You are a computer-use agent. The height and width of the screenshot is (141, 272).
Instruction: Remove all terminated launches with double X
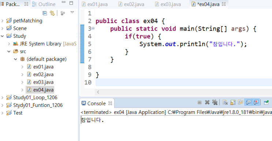pos(215,102)
